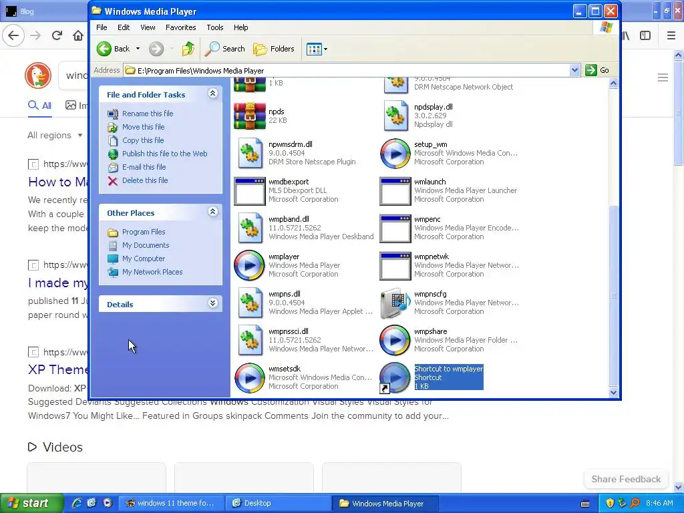Launch Windows Media Player from Quick Launch

[108, 503]
